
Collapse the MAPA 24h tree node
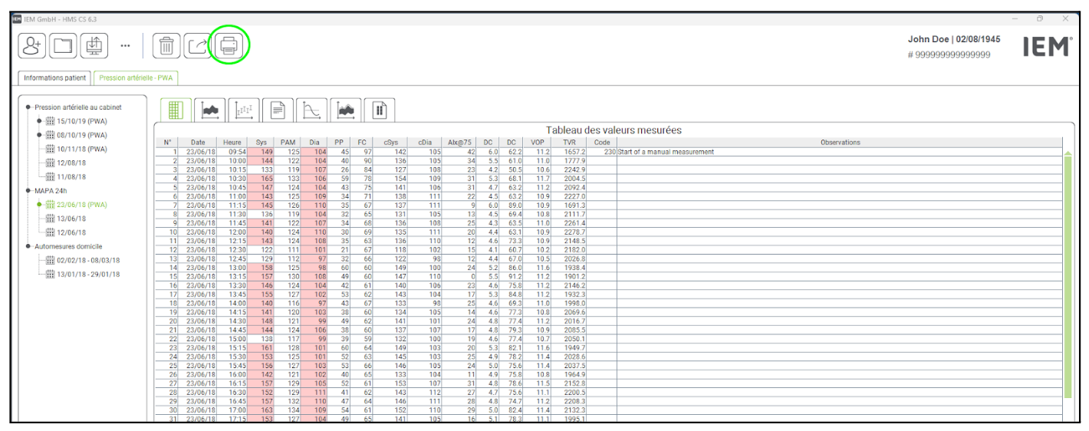coord(28,191)
